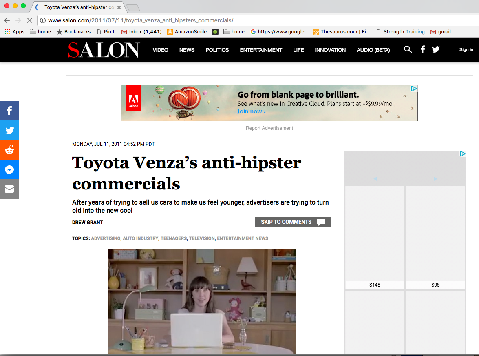The width and height of the screenshot is (479, 356).
Task: Visit Salon's Twitter profile from the header
Action: click(436, 49)
